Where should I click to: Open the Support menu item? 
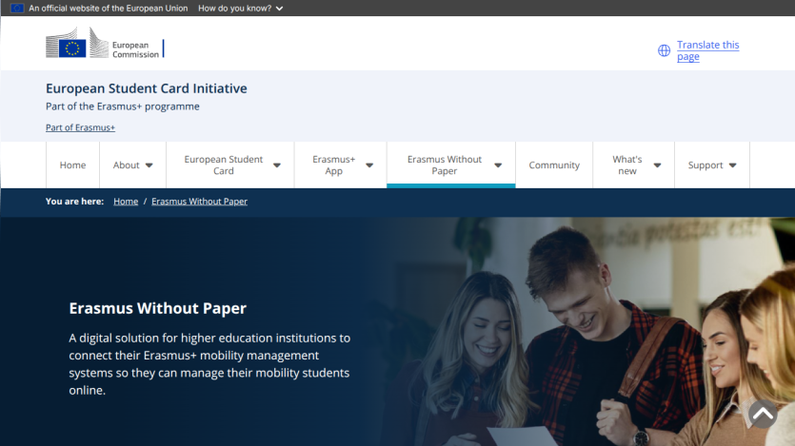coord(706,165)
